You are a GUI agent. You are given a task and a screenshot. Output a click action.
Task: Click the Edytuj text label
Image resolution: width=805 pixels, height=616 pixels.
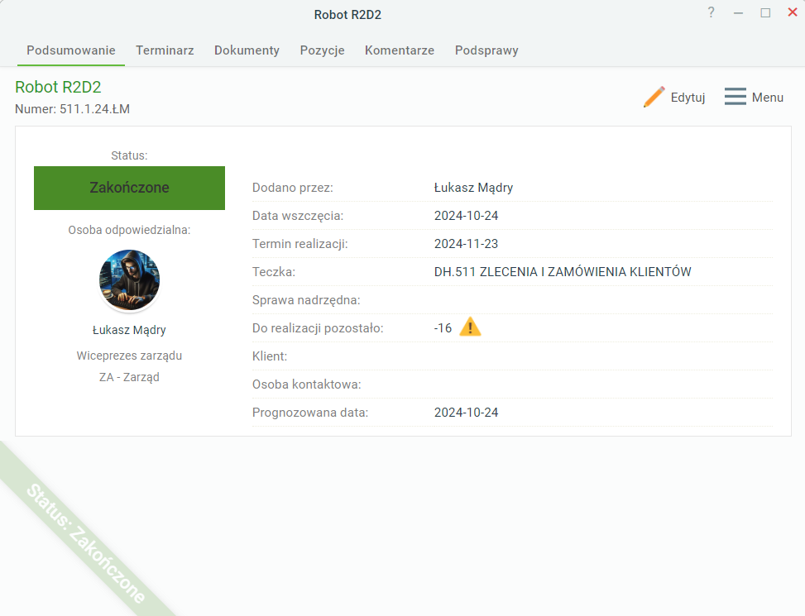[x=688, y=98]
